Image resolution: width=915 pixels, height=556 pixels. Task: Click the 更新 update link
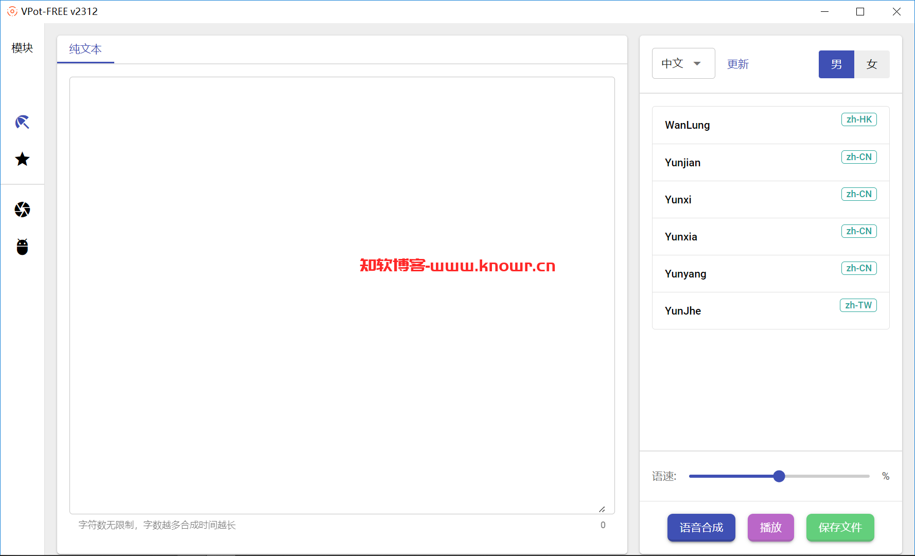(737, 64)
